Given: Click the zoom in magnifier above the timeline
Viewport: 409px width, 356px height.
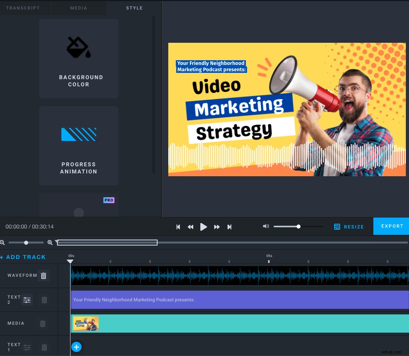Looking at the screenshot, I should 50,242.
